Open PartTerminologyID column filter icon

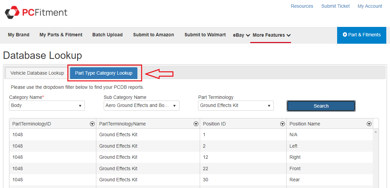tap(92, 124)
